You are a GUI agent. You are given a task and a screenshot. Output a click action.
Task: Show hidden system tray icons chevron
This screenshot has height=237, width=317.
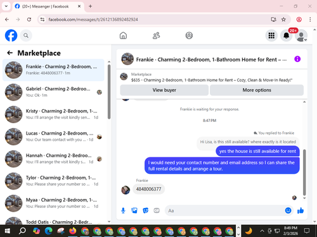point(262,231)
